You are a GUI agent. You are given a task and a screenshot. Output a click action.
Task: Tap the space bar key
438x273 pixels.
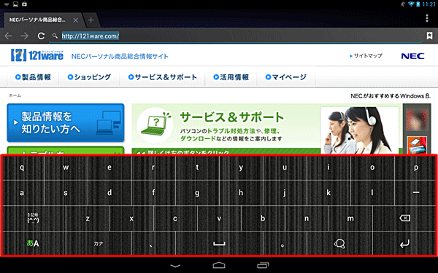(x=219, y=243)
